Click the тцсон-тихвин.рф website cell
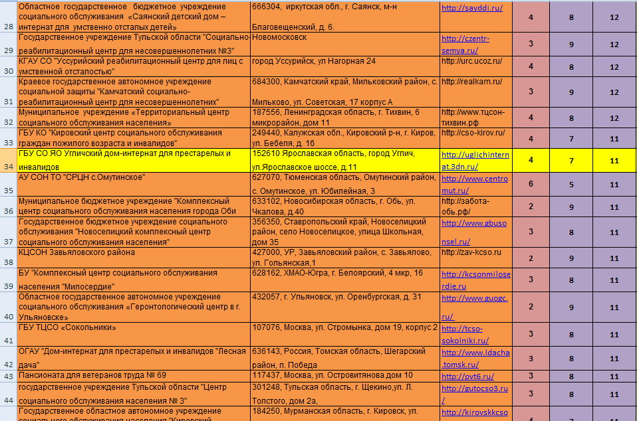The image size is (637, 421). (475, 118)
